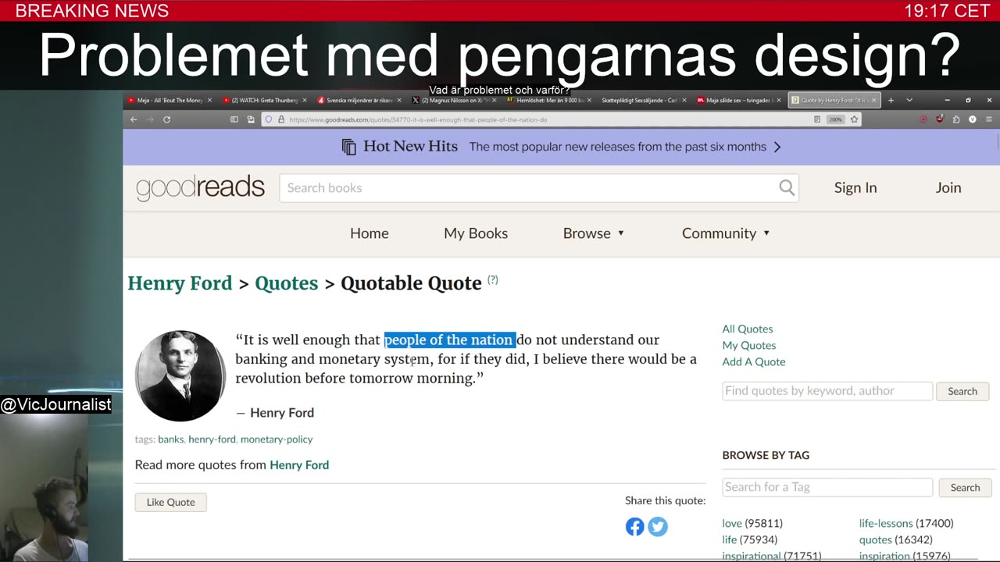This screenshot has height=562, width=1000.
Task: Click the Goodreads logo
Action: (x=201, y=188)
